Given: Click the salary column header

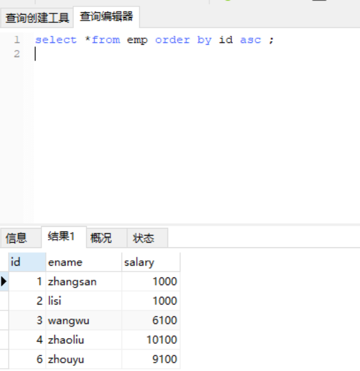Looking at the screenshot, I should point(151,262).
